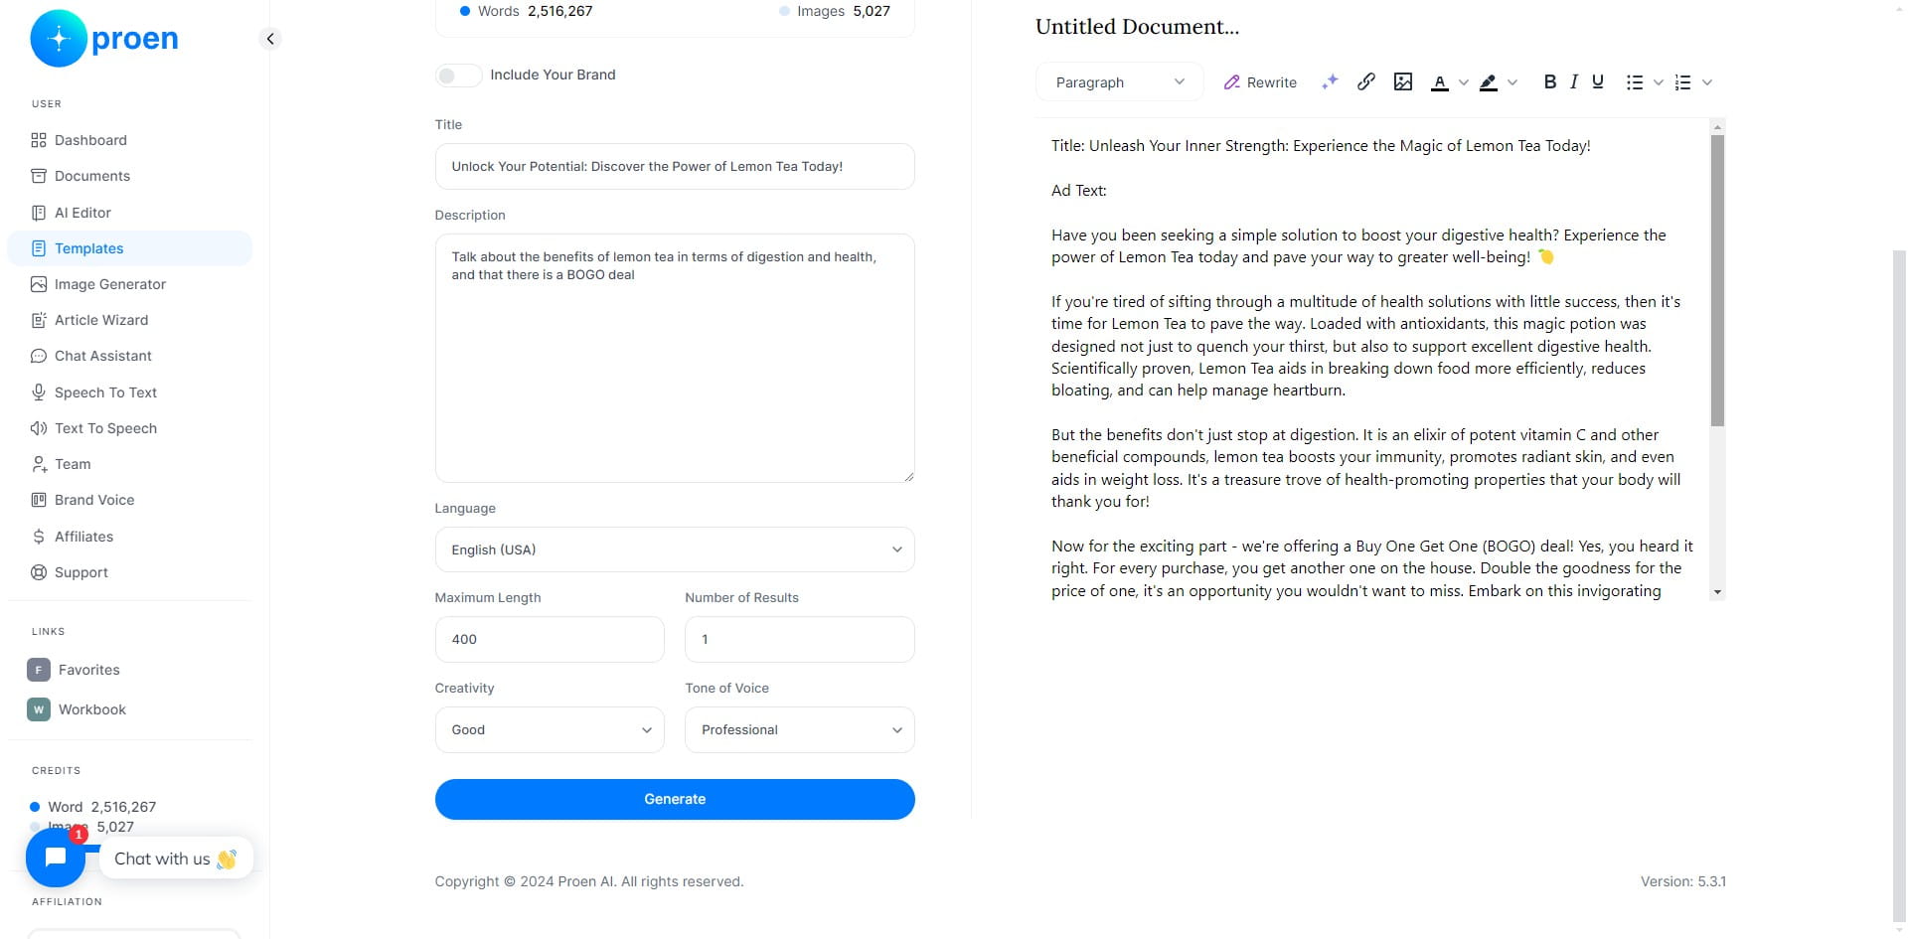Click the blue Generate button
This screenshot has height=939, width=1908.
tap(675, 799)
